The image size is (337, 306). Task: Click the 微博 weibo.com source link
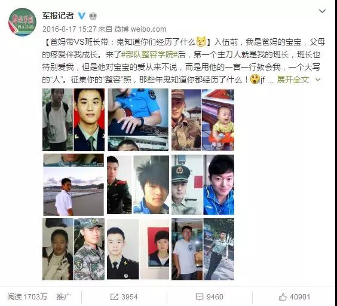tap(140, 29)
